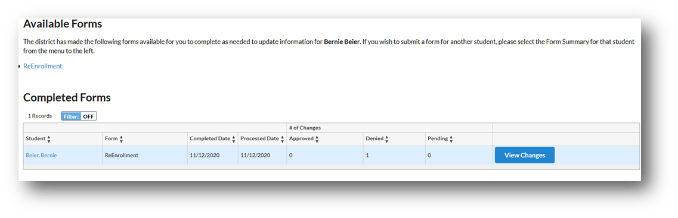Toggle the Filter switch currently set to OFF
Image resolution: width=678 pixels, height=218 pixels.
pos(79,116)
